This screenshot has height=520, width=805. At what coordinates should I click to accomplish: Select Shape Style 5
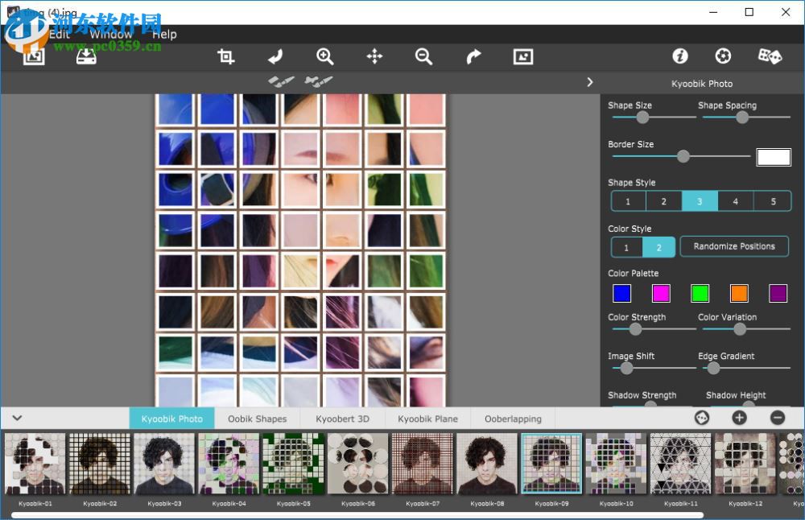771,200
